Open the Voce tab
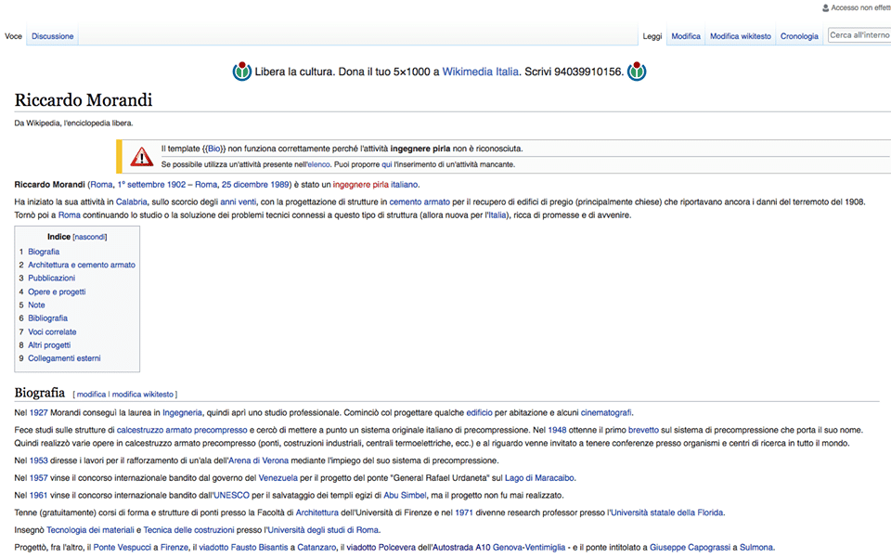 (x=13, y=36)
